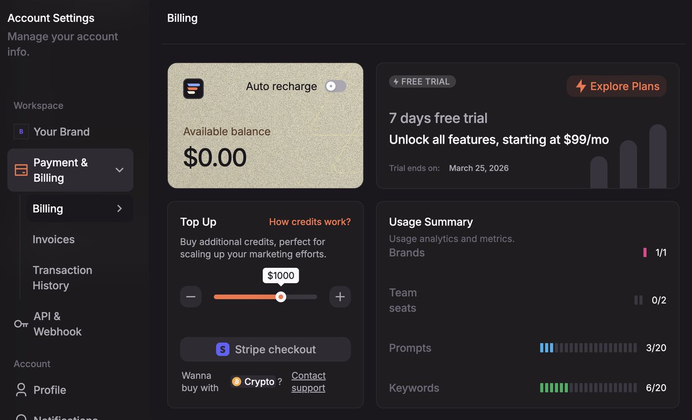Click the Your Brand workspace icon
Image resolution: width=692 pixels, height=420 pixels.
(x=21, y=132)
